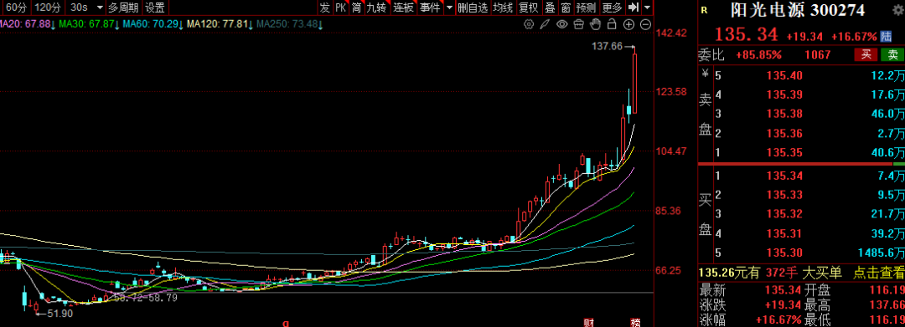This screenshot has width=905, height=327.
Task: Open the 更多 more menu
Action: click(x=612, y=8)
